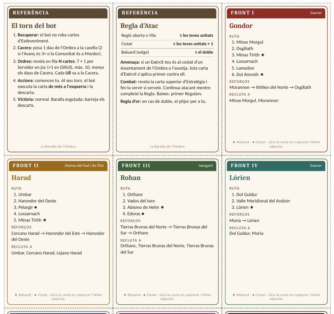Viewport: 334px width, 314px height.
Task: Click the 'Homes del Sud i de l'Est' label
Action: [x=84, y=166]
